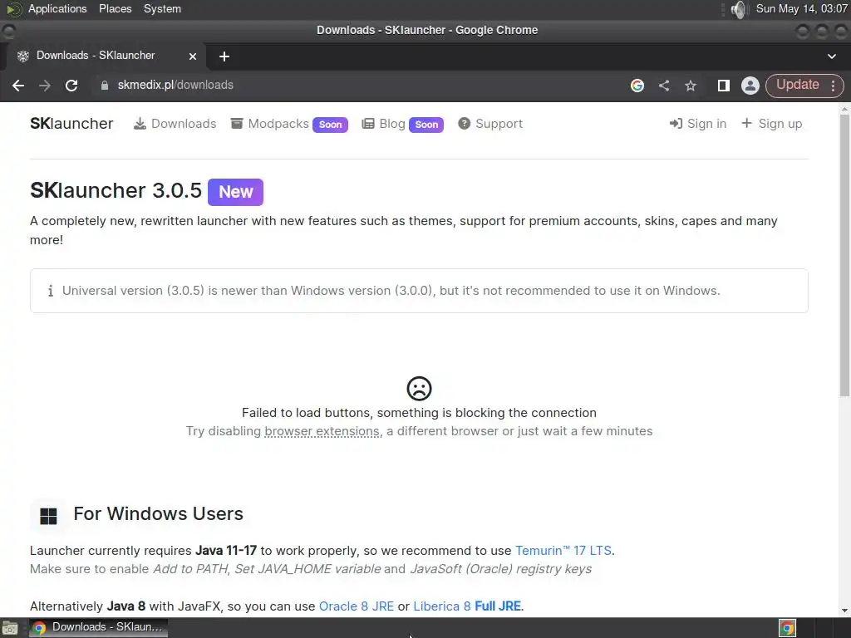Click the date and time clock
This screenshot has height=638, width=851.
[802, 8]
